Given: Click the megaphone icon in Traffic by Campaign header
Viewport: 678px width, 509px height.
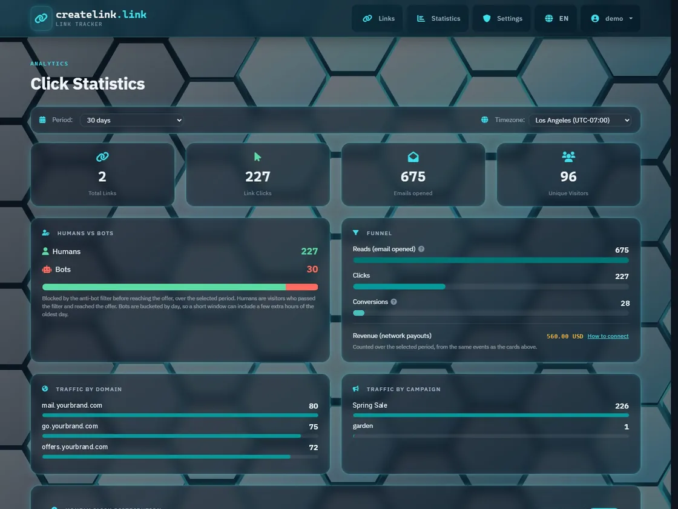Looking at the screenshot, I should click(355, 388).
